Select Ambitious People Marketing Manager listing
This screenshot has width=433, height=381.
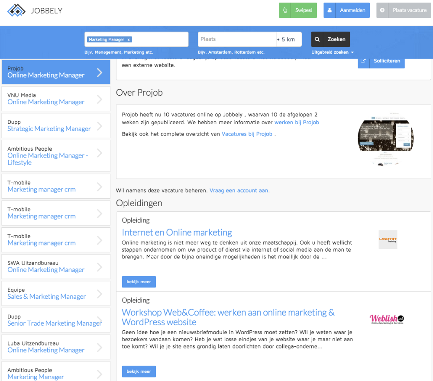(x=56, y=371)
